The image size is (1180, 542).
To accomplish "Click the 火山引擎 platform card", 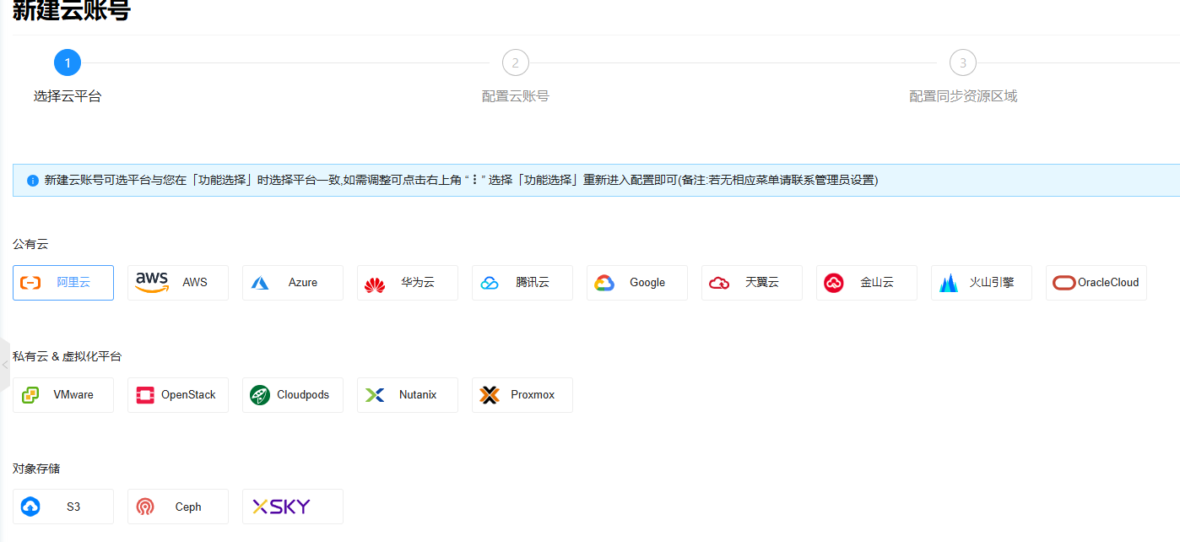I will click(981, 282).
